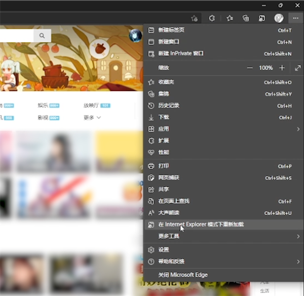Click the Internet Explorer mode toolbar icon
Viewport: 304px width, 296px height.
[x=262, y=18]
